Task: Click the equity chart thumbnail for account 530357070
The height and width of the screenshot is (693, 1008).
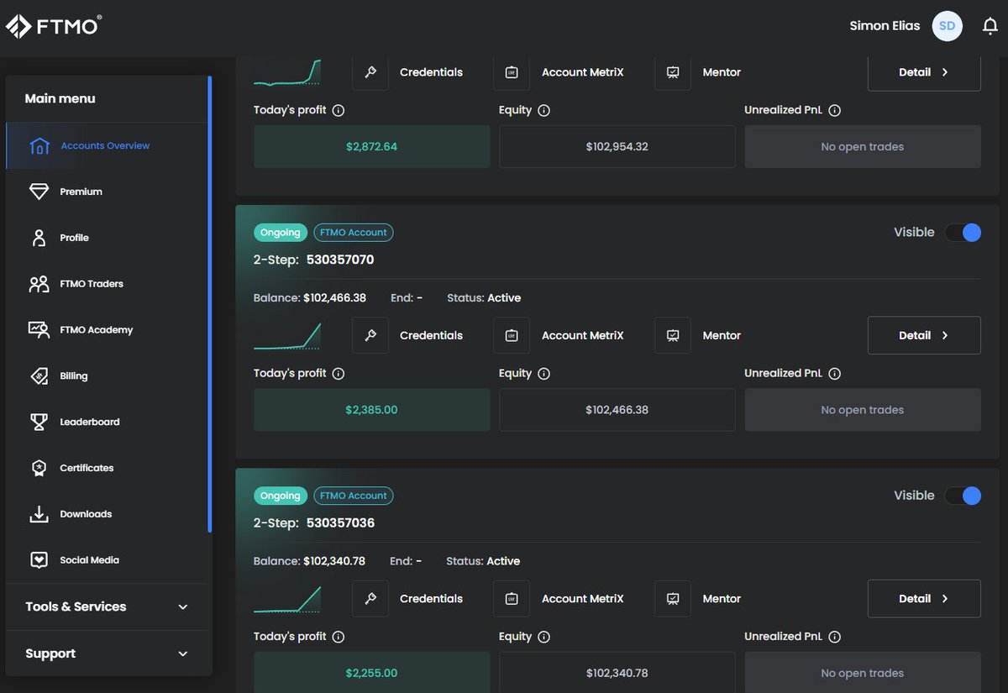Action: (287, 336)
